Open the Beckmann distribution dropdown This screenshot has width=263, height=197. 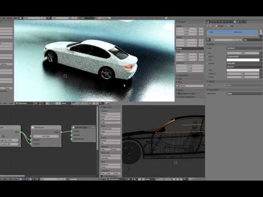coord(244,67)
